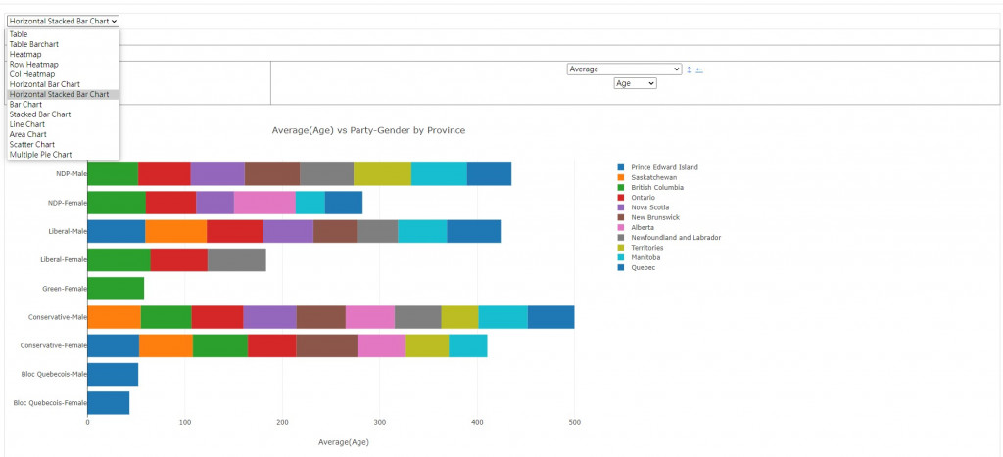Click the green Green-Female bar

116,289
